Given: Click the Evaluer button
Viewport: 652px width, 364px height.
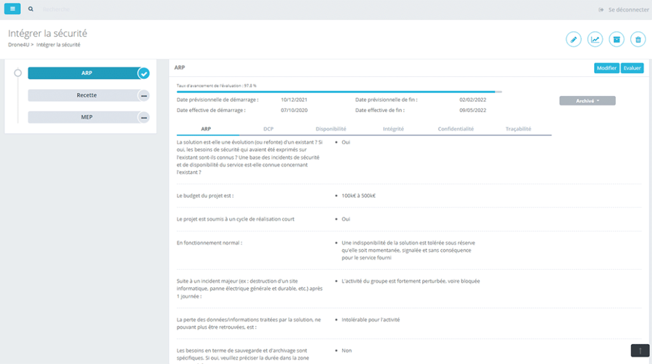Looking at the screenshot, I should [632, 68].
